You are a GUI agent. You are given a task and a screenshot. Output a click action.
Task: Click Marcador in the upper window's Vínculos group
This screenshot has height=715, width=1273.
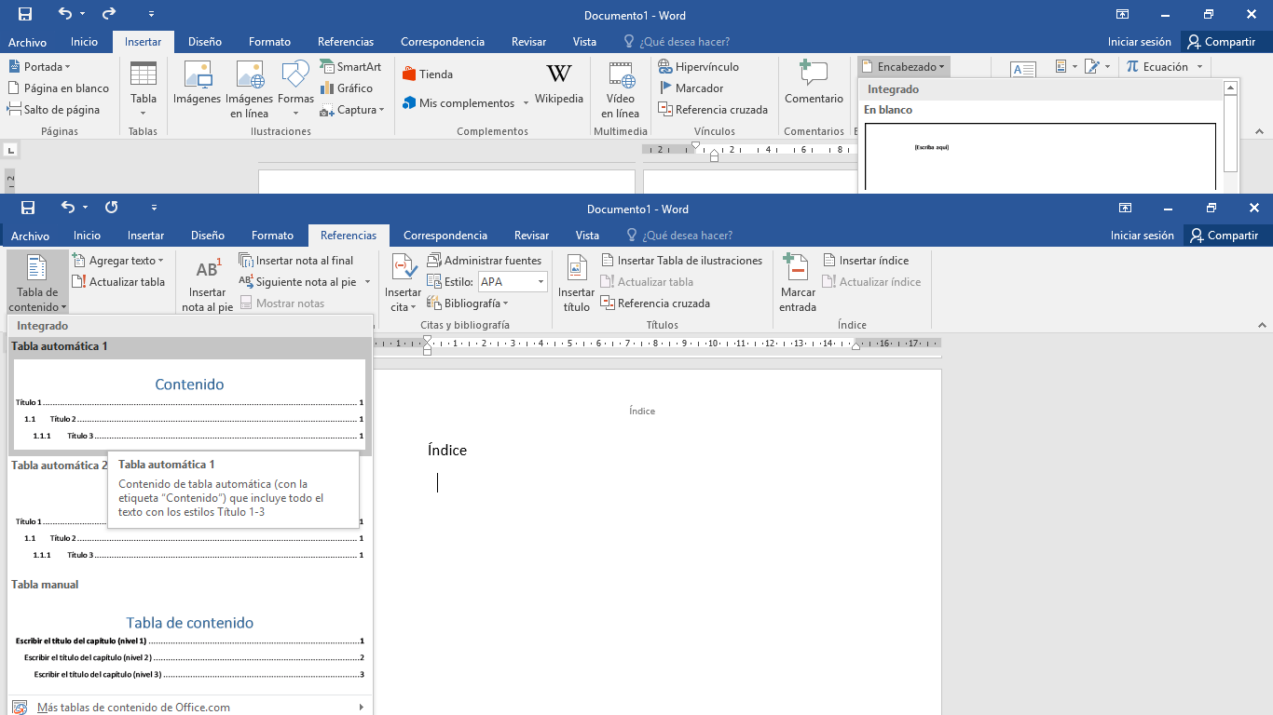pyautogui.click(x=691, y=88)
